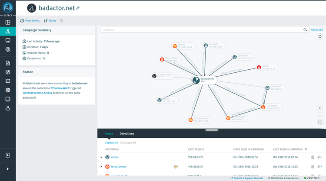Screen dimensions: 326x181
Task: Expand the leroy_brown host row
Action: click(101, 166)
